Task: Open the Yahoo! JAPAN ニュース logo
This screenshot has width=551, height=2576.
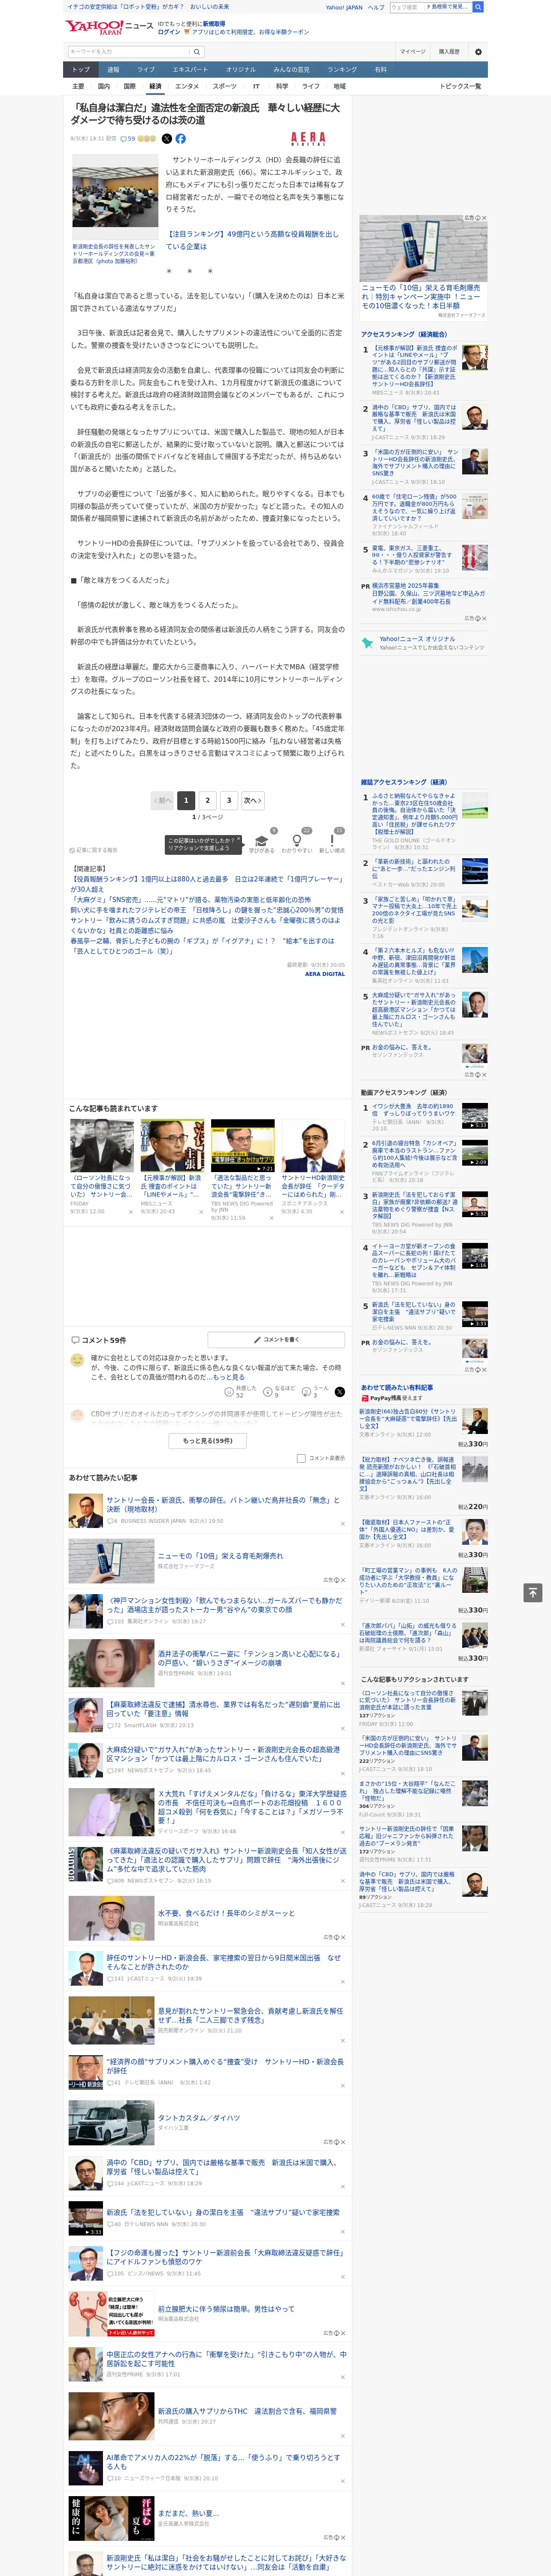Action: pyautogui.click(x=109, y=26)
